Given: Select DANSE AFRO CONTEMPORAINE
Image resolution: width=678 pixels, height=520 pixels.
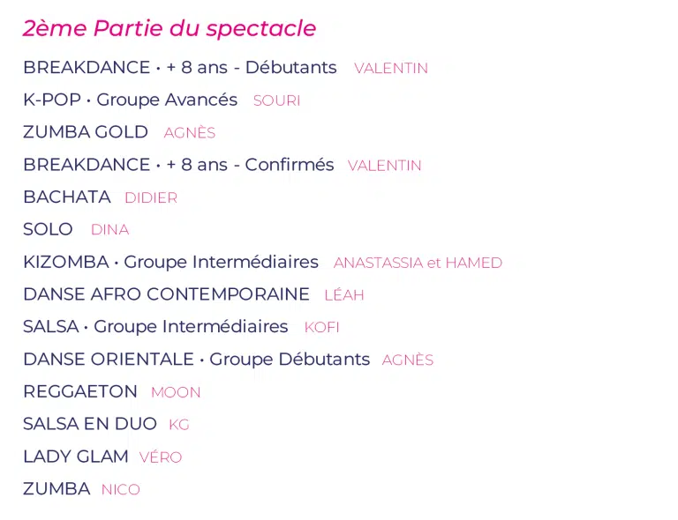Looking at the screenshot, I should click(x=167, y=294).
